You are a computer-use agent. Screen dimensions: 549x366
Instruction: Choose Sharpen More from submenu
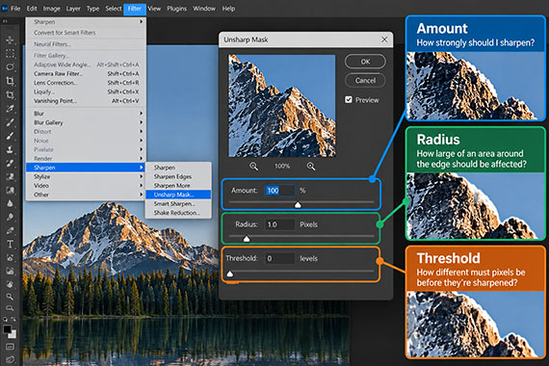tap(178, 186)
